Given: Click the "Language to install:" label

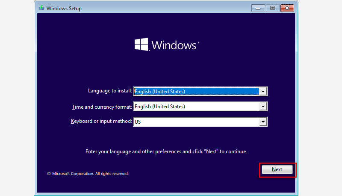Looking at the screenshot, I should pos(110,91).
